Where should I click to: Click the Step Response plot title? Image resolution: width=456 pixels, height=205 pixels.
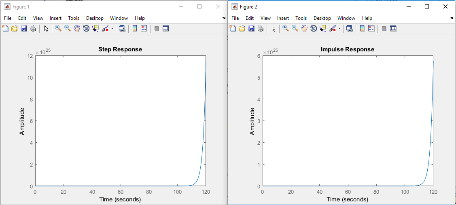pos(120,49)
